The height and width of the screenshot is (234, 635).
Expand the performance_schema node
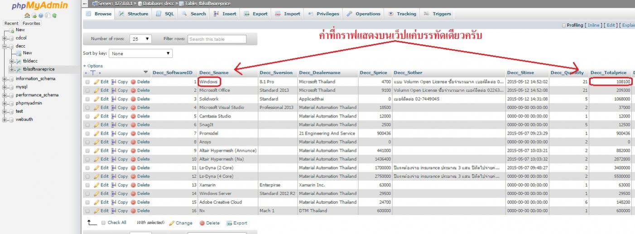(4, 95)
